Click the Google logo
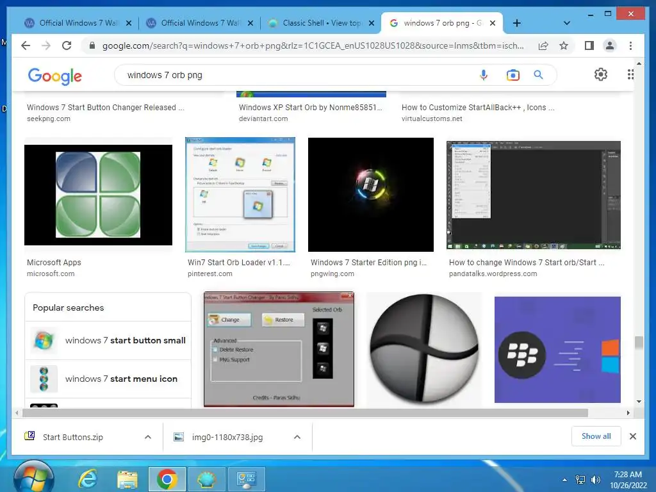The image size is (656, 492). point(55,76)
